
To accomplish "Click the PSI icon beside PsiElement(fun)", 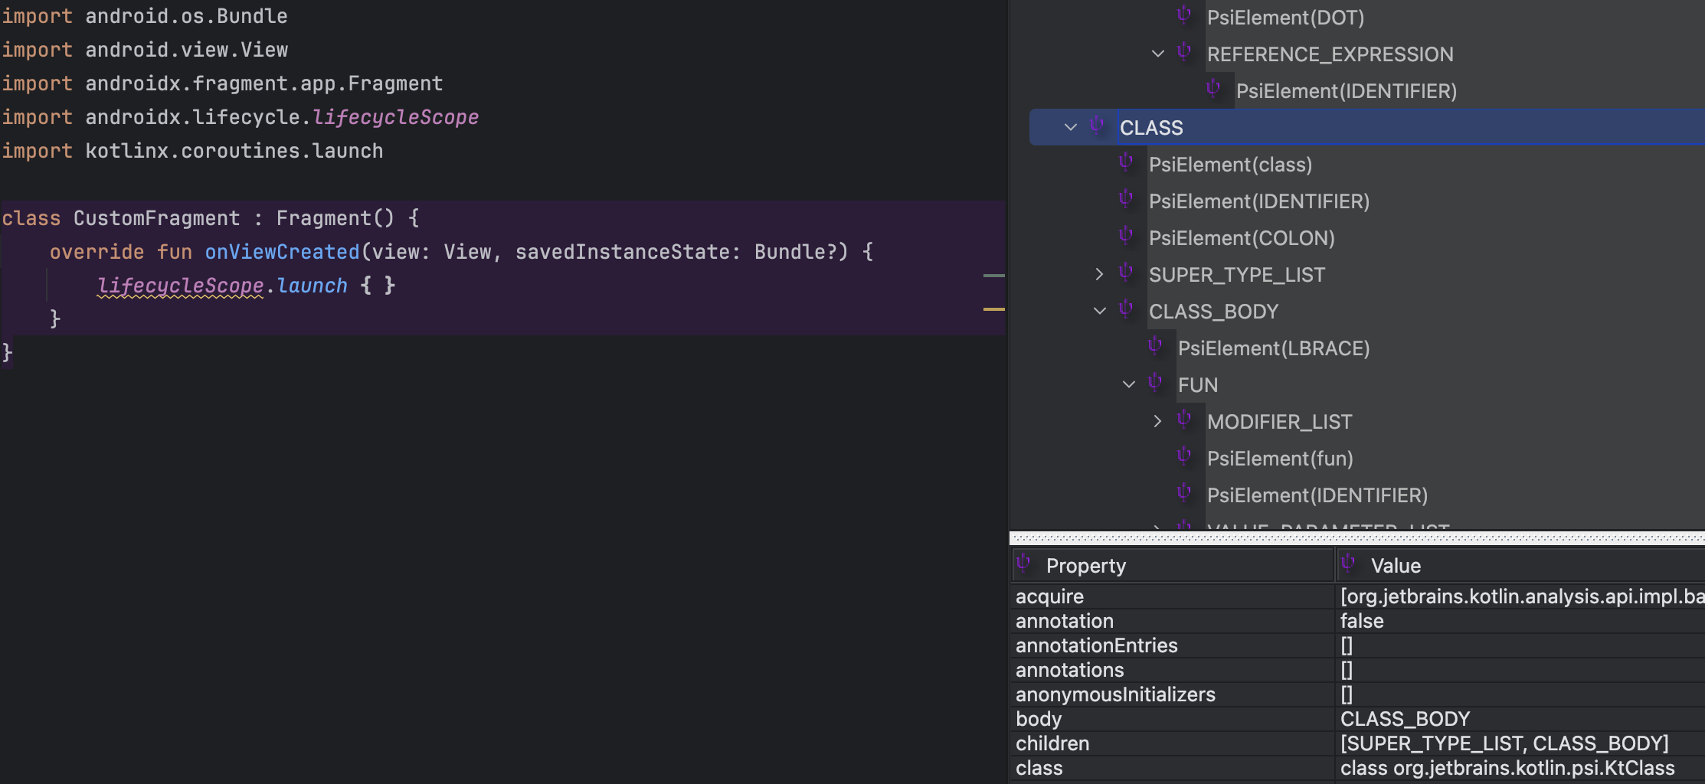I will (x=1184, y=456).
